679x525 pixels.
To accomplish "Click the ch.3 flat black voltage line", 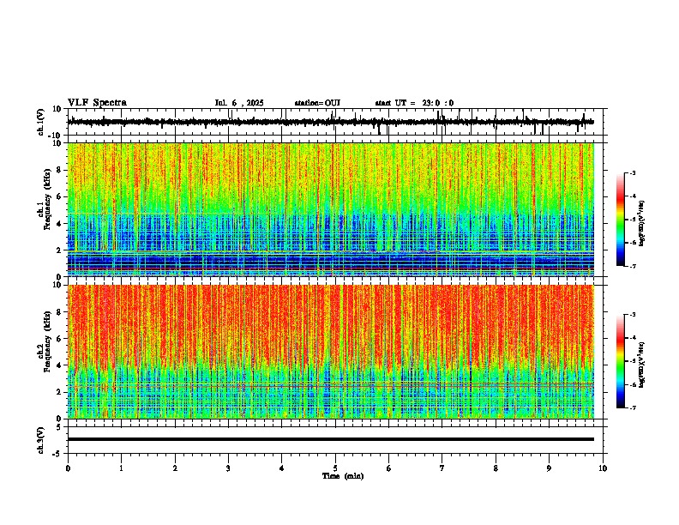I will [x=330, y=439].
